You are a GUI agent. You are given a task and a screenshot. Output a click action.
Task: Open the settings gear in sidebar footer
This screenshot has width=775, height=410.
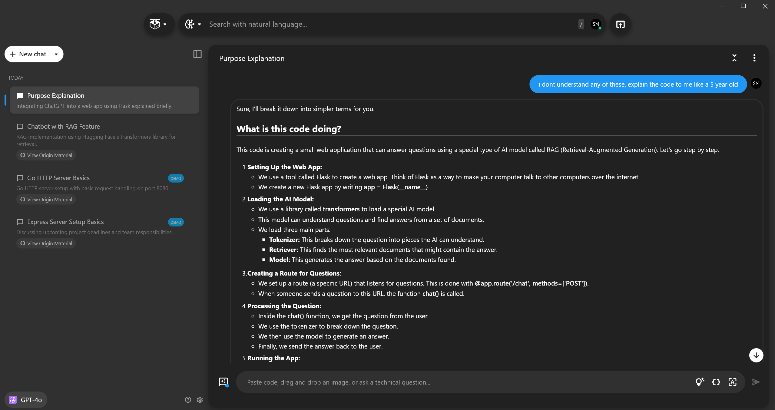200,400
